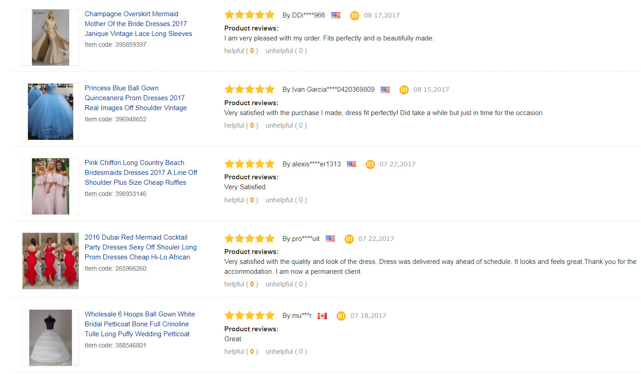Image resolution: width=641 pixels, height=374 pixels.
Task: View white hoop petticoat thumbnail image
Action: 50,338
